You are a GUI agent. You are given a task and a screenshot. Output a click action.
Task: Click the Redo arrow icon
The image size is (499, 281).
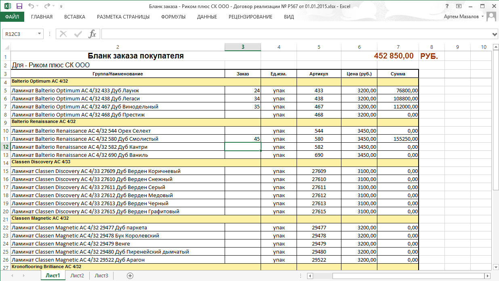47,6
